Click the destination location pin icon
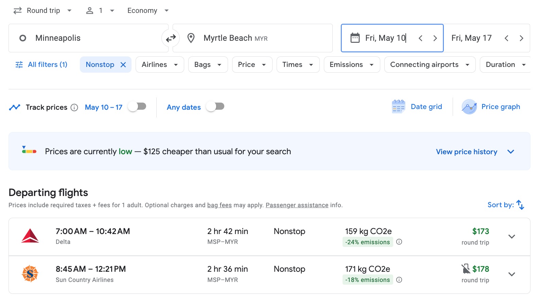The image size is (541, 303). (x=191, y=38)
